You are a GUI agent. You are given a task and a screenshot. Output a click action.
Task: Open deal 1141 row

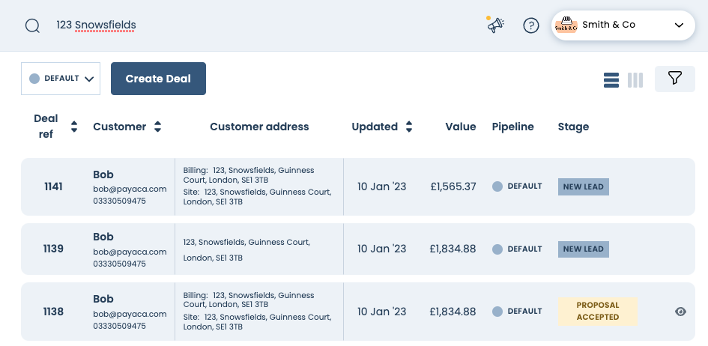point(53,186)
